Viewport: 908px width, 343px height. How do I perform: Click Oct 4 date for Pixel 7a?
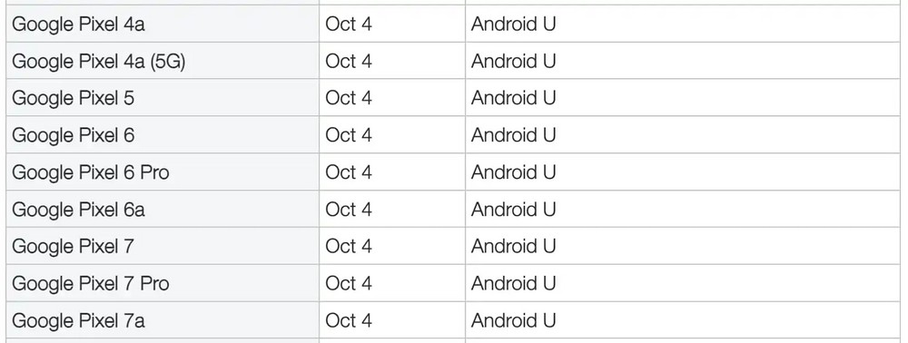pyautogui.click(x=349, y=320)
